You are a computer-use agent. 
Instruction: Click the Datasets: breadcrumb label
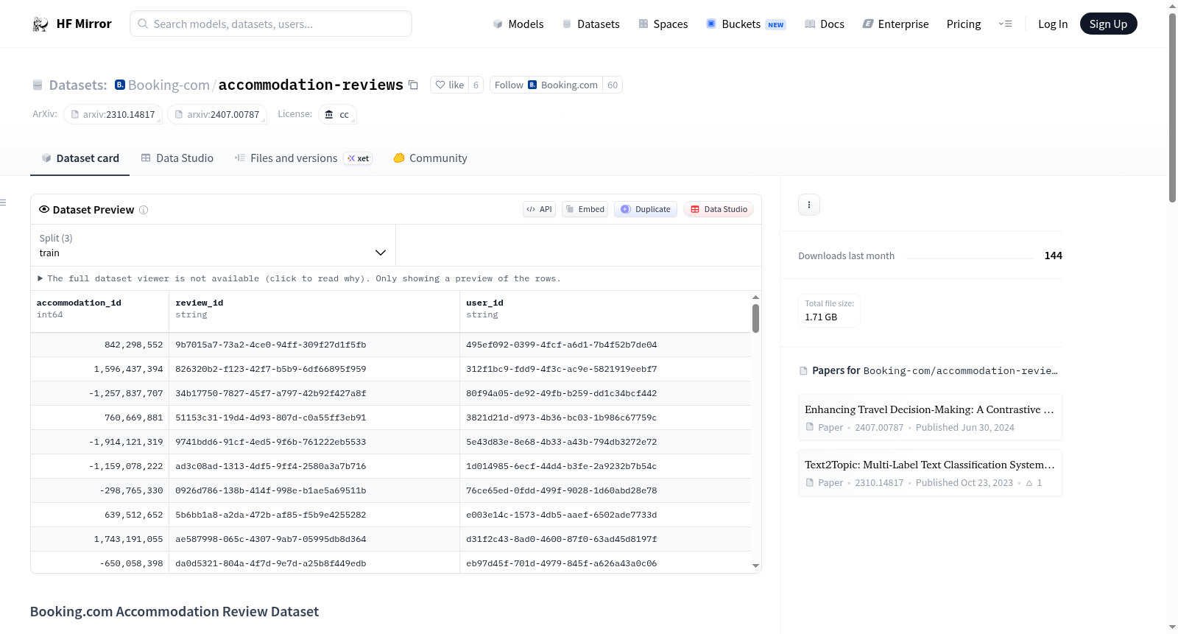[78, 85]
